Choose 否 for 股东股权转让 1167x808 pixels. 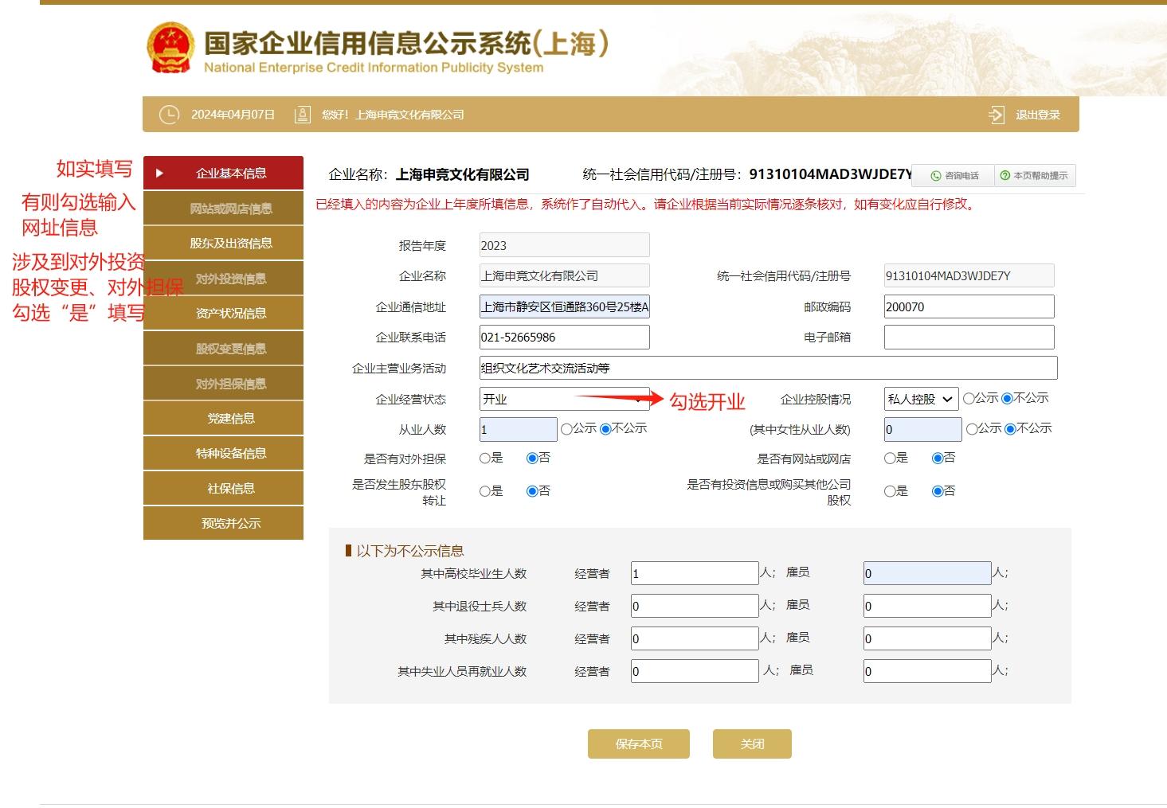click(532, 491)
